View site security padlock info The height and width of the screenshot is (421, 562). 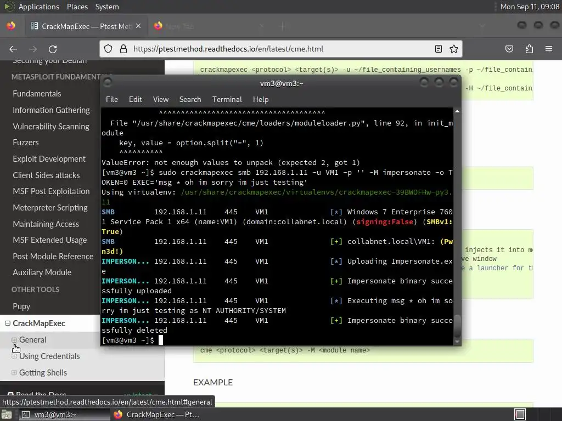(x=123, y=49)
